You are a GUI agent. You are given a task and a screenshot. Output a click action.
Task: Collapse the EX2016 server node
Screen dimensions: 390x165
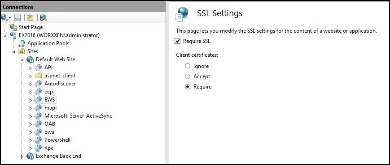(x=5, y=36)
